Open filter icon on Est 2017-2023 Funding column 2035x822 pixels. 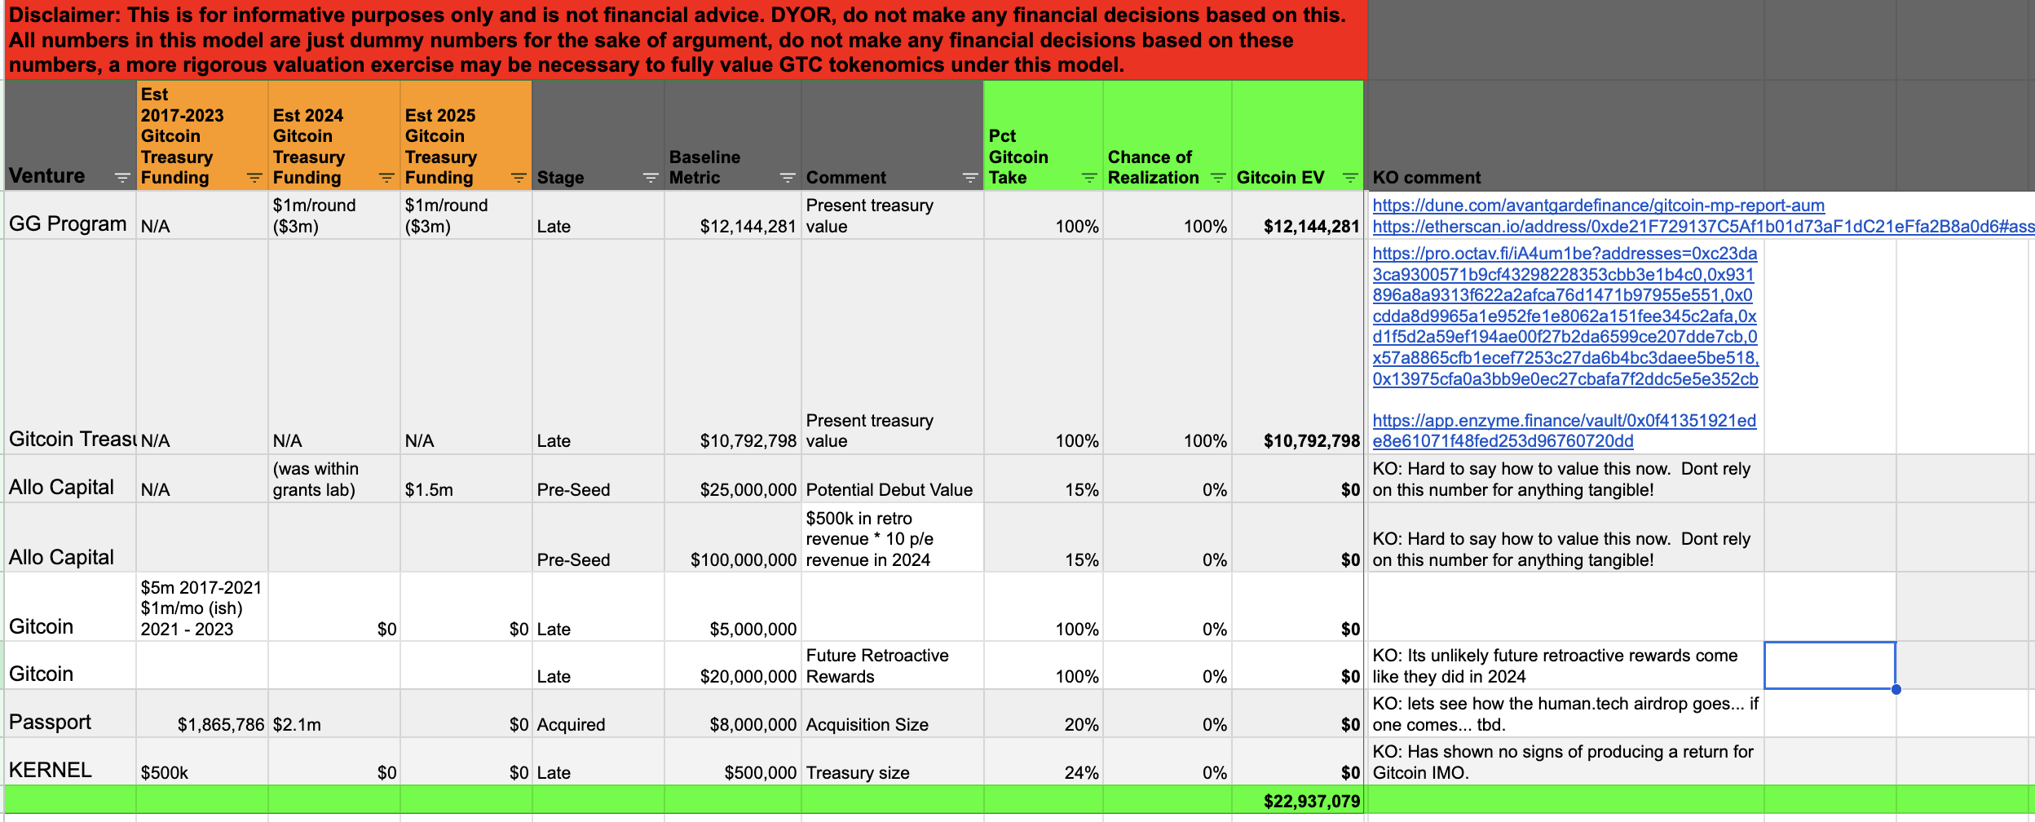tap(254, 178)
